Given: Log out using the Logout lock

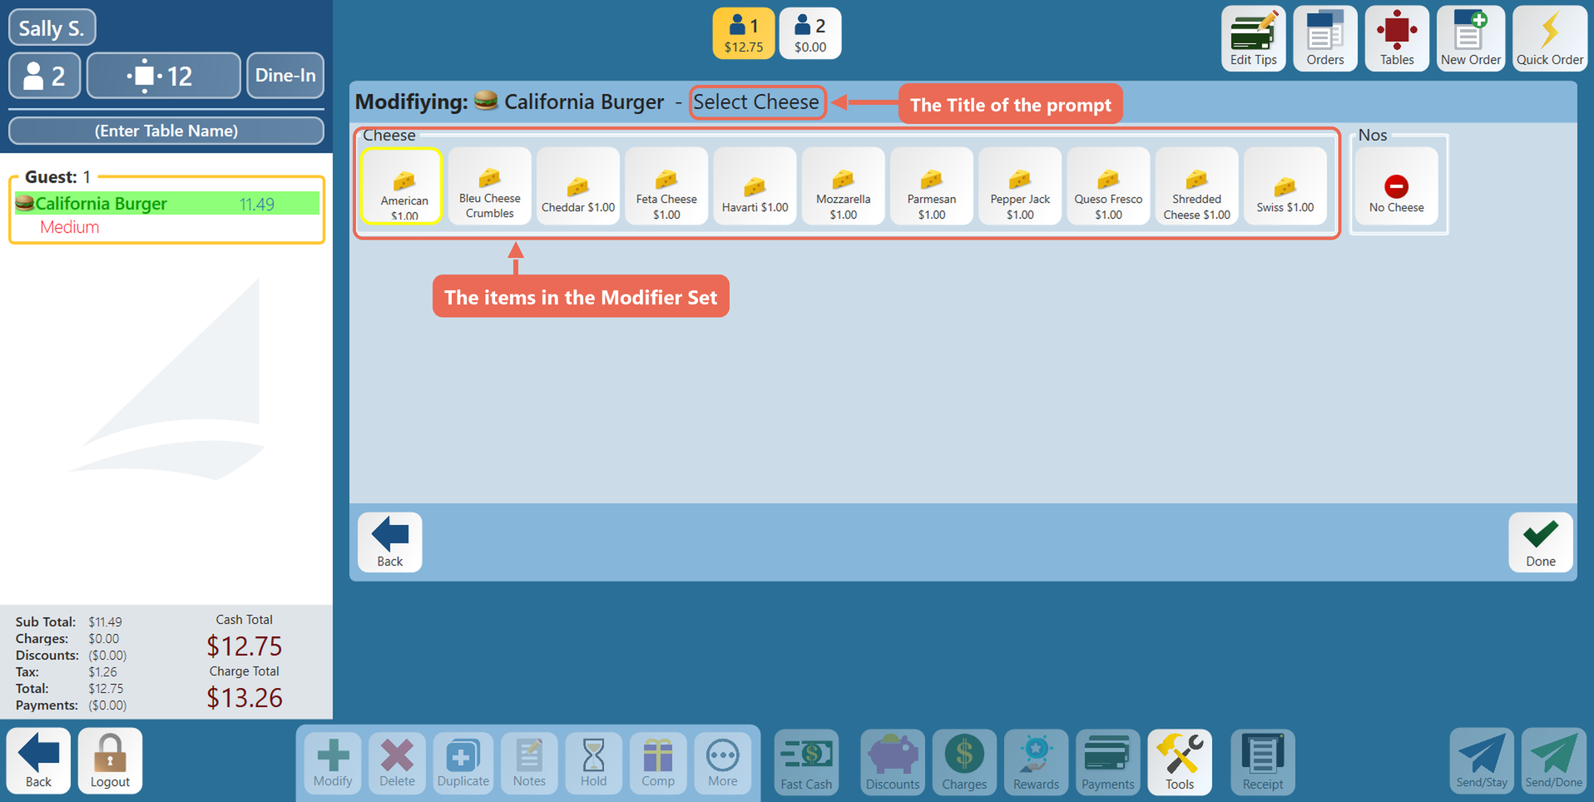Looking at the screenshot, I should [x=110, y=760].
